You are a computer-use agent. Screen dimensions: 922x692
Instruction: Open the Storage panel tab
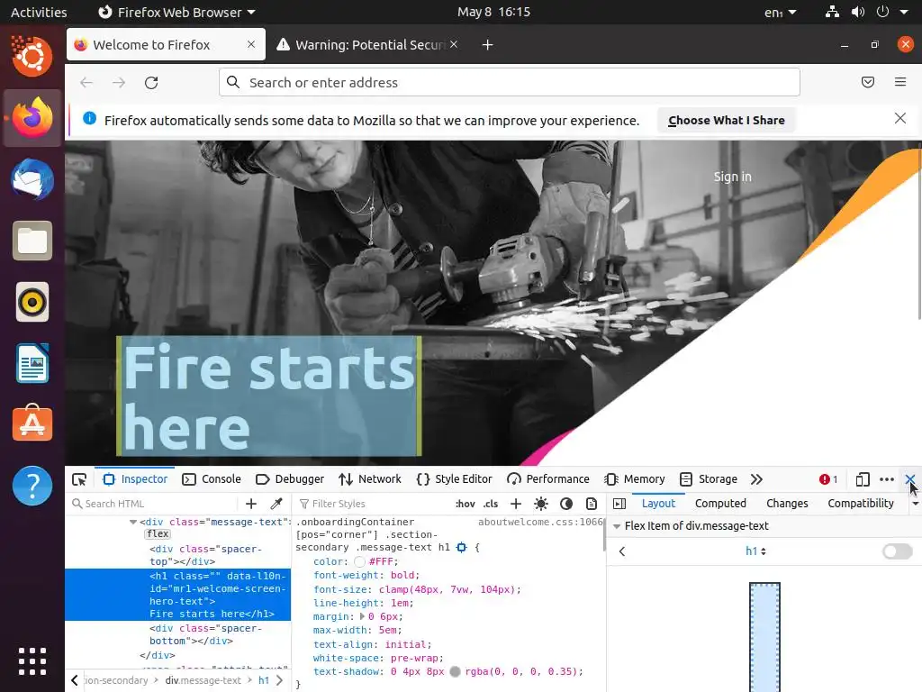coord(709,479)
